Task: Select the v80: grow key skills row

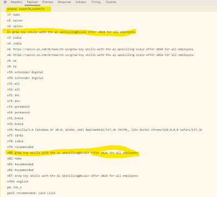Action: [x=73, y=153]
